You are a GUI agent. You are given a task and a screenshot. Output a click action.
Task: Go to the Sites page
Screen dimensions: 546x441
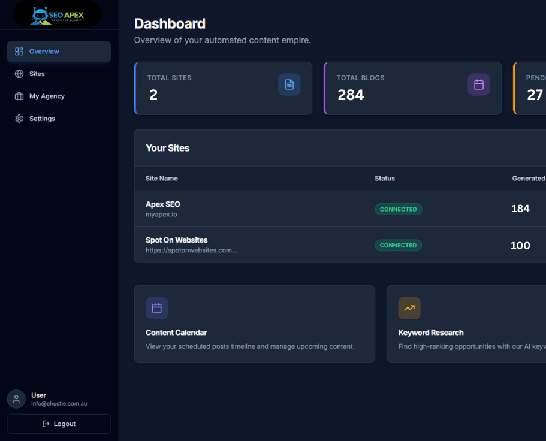tap(37, 74)
